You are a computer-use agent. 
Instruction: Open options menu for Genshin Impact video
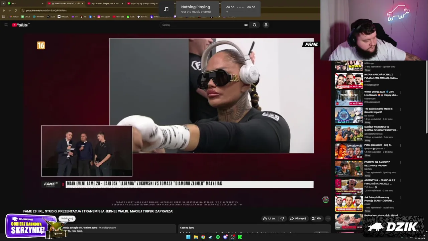click(401, 109)
